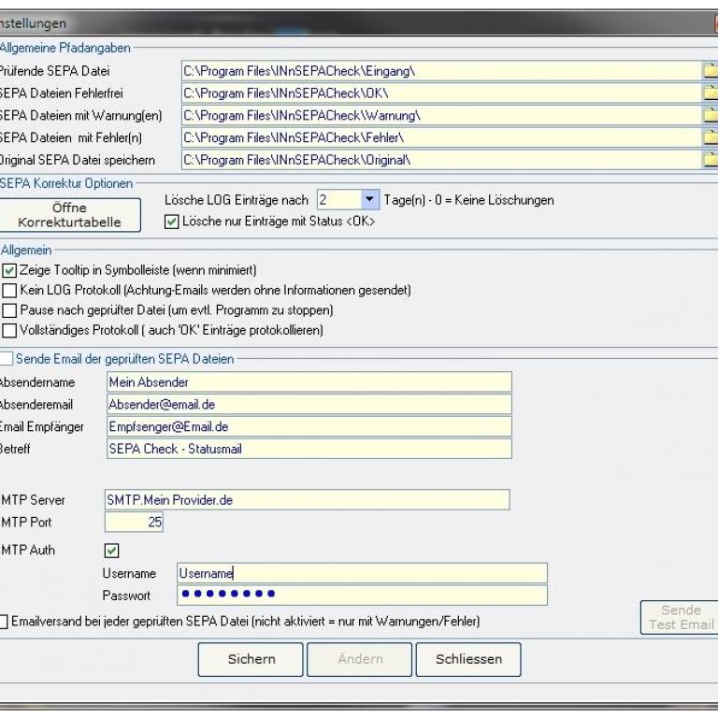
Task: Focus the Email Empfänger input field
Action: click(x=309, y=426)
